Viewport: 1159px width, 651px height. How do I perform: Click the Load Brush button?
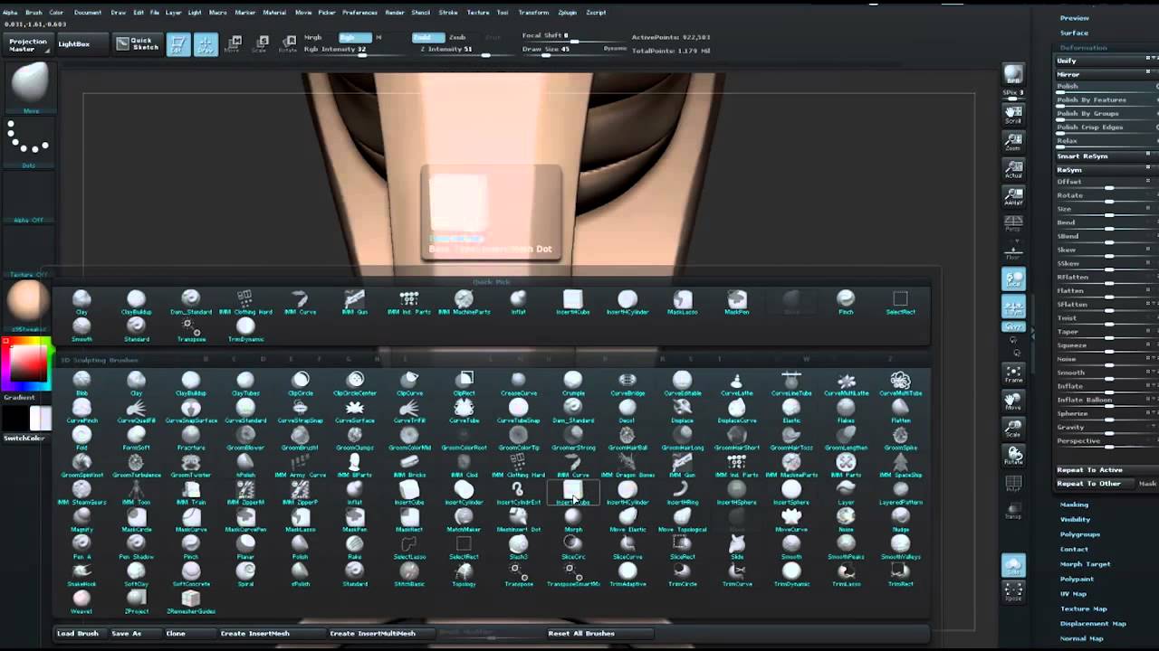[x=78, y=633]
